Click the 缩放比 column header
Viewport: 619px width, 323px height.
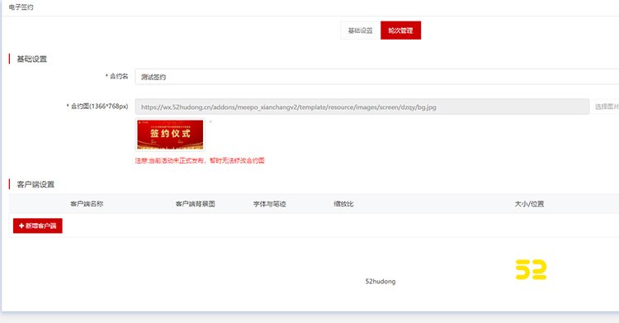[x=343, y=204]
